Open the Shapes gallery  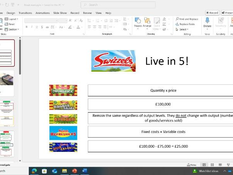click(x=138, y=23)
